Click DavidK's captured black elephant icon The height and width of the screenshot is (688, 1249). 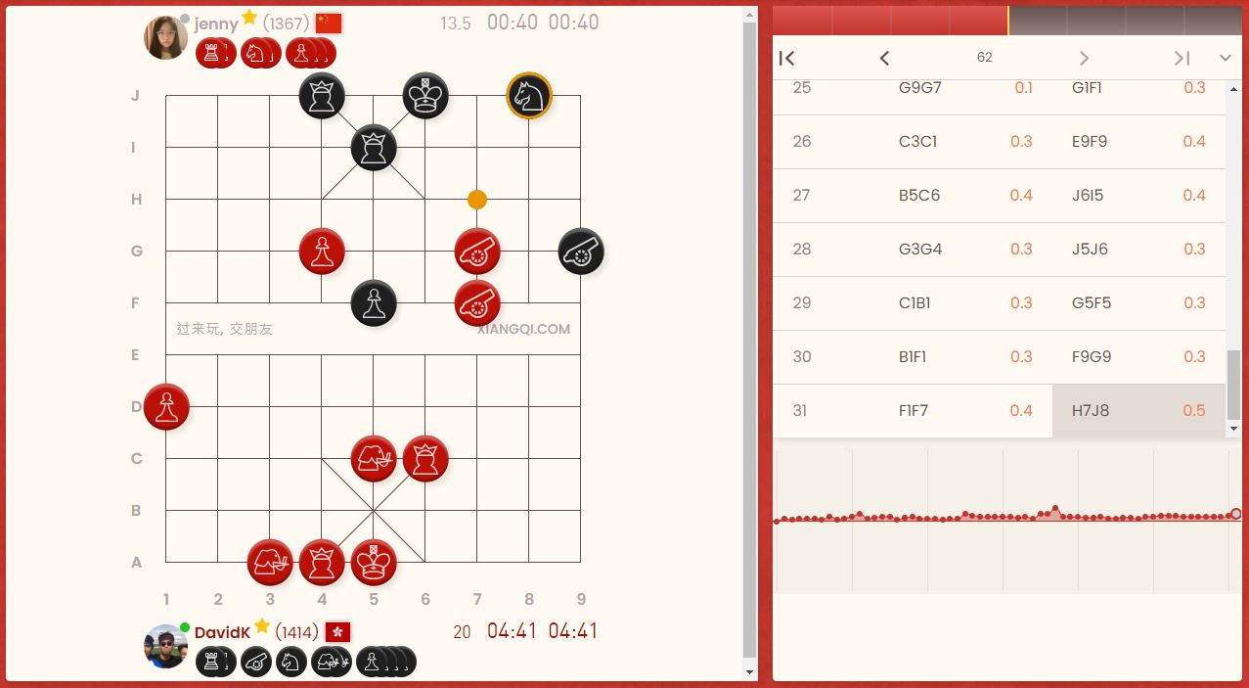pos(329,662)
